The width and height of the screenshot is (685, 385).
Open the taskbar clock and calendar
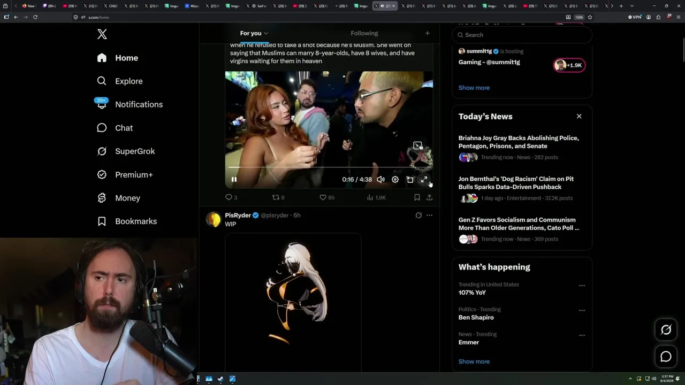click(667, 379)
